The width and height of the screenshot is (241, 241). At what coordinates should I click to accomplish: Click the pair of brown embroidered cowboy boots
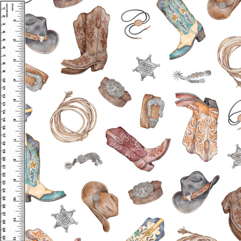(86, 40)
